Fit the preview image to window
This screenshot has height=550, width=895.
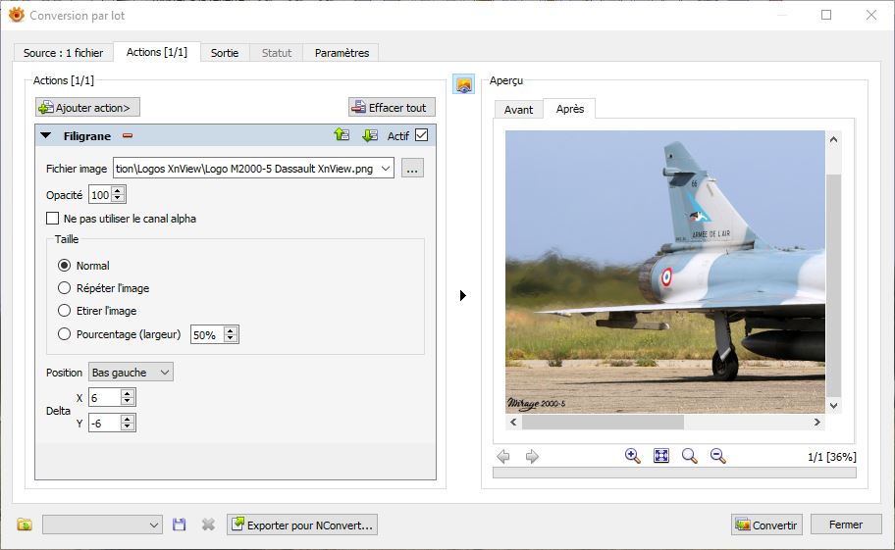coord(661,456)
